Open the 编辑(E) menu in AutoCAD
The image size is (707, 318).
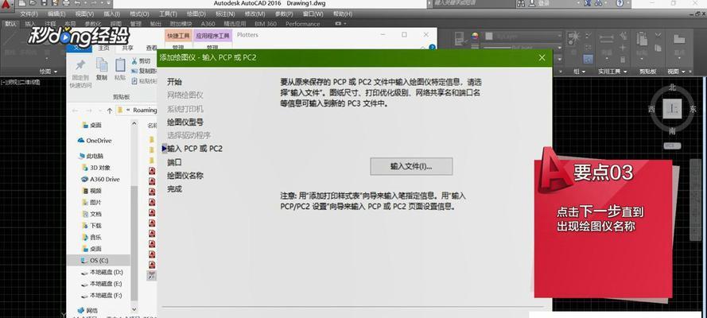tap(56, 14)
